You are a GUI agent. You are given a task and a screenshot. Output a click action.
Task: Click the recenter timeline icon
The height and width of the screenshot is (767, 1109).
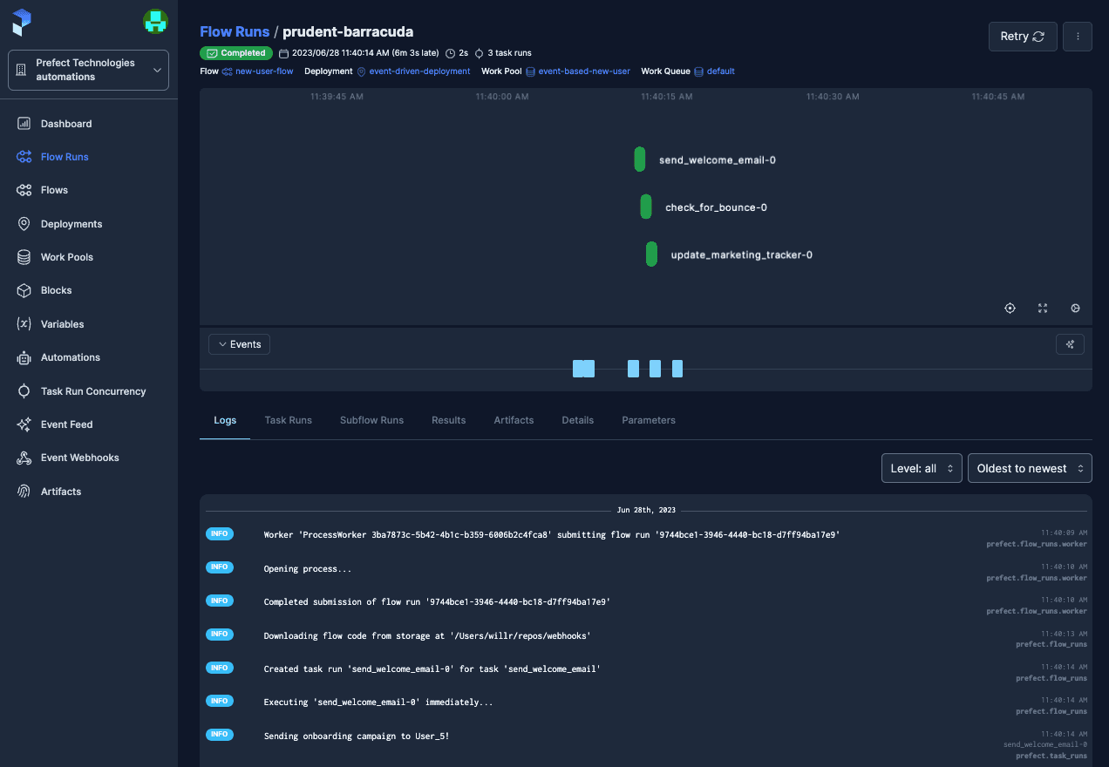pos(1010,309)
